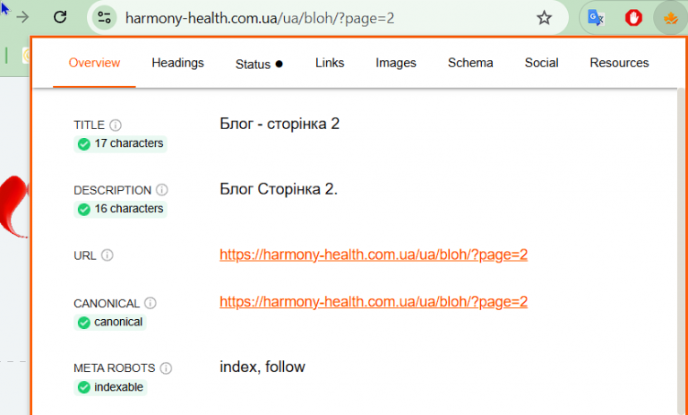Show info icon next to DESCRIPTION
This screenshot has width=688, height=415.
162,190
